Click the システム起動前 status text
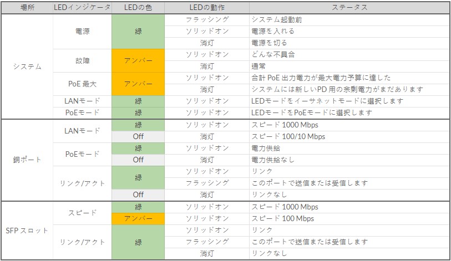The height and width of the screenshot is (261, 451). point(277,19)
